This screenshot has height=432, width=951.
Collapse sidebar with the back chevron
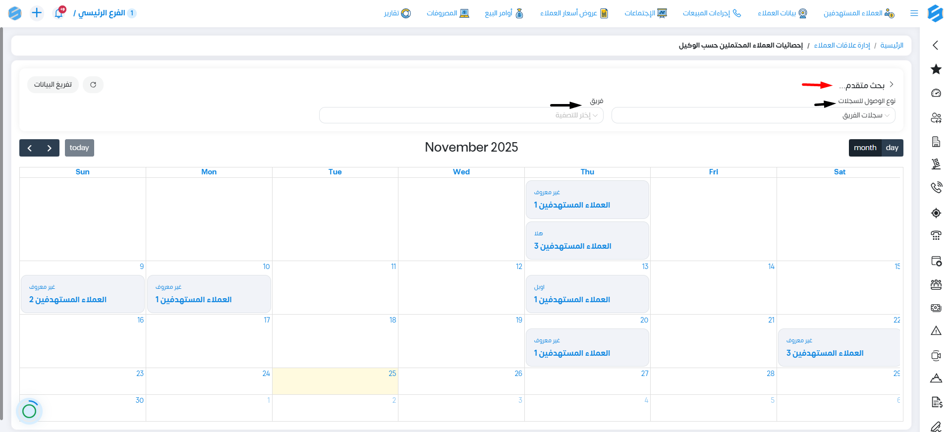click(x=935, y=46)
